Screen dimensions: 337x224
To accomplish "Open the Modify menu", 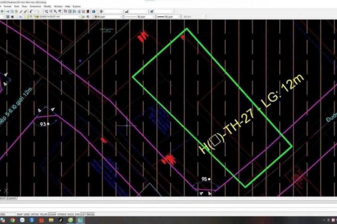I will 47,7.
